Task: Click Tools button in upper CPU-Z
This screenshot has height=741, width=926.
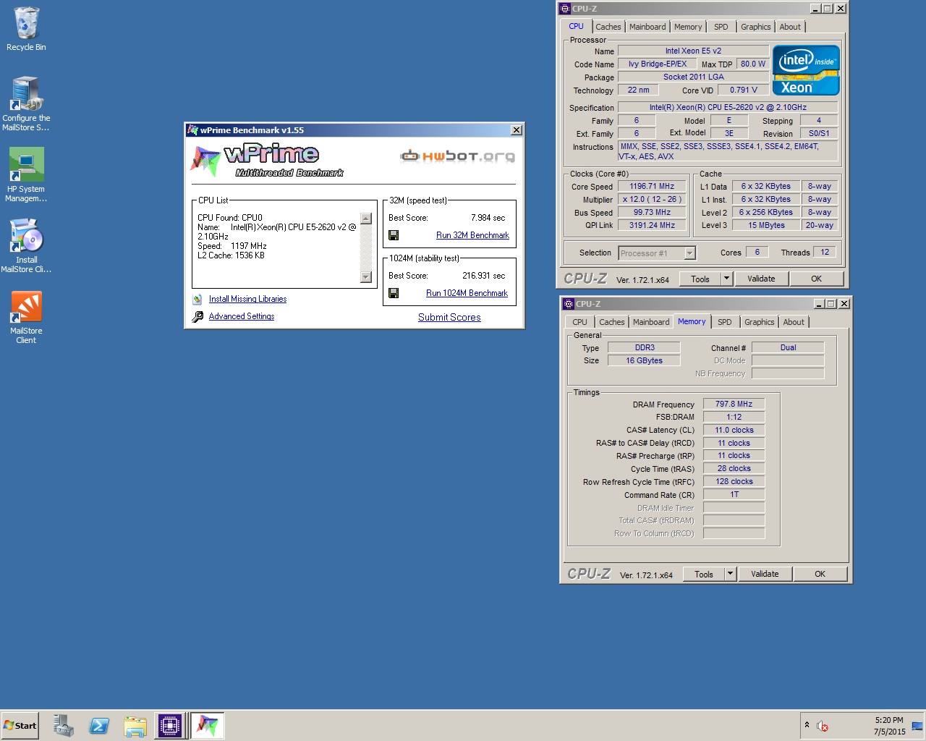Action: (700, 279)
